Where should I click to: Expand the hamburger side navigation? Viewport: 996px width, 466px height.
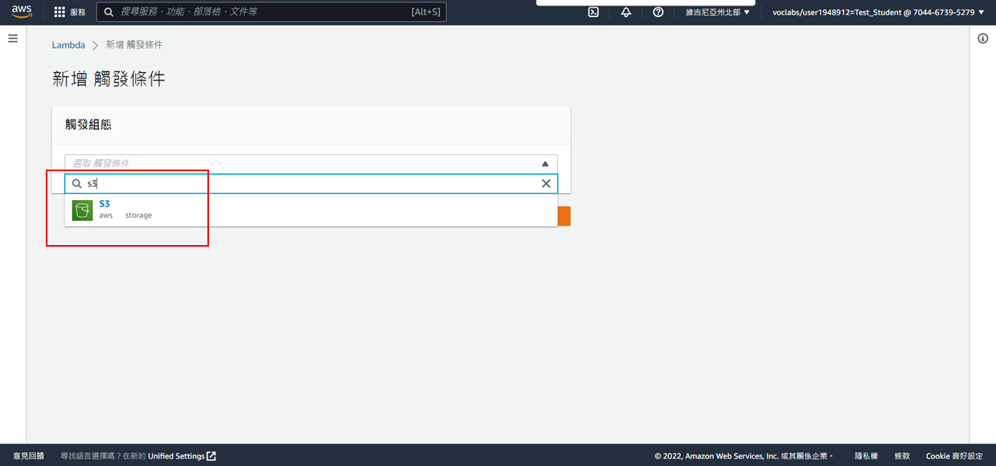[x=13, y=39]
